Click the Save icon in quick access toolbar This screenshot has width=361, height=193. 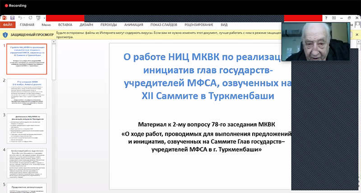point(12,18)
